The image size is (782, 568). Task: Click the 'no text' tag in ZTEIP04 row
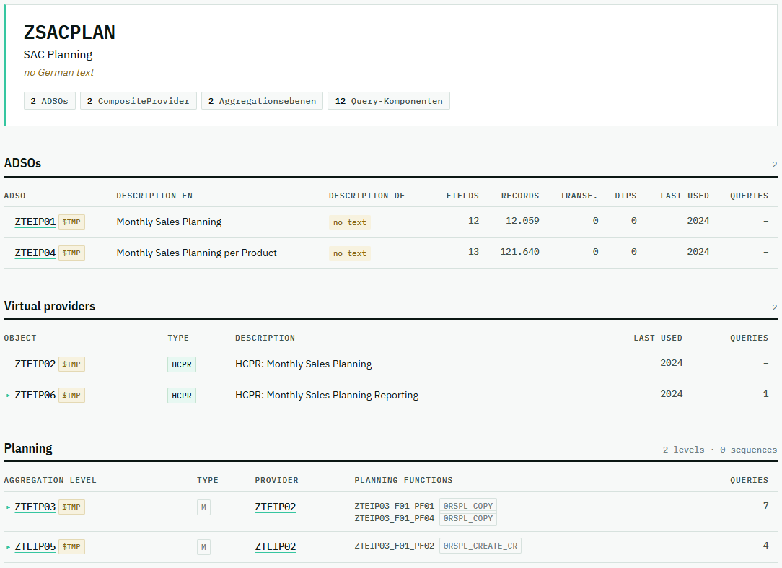pos(350,253)
